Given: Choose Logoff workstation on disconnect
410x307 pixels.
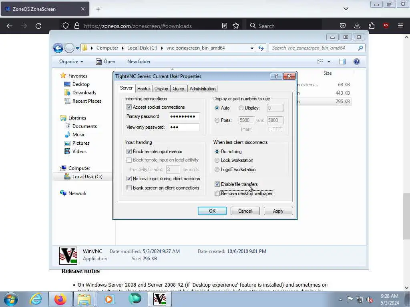Looking at the screenshot, I should tap(217, 169).
